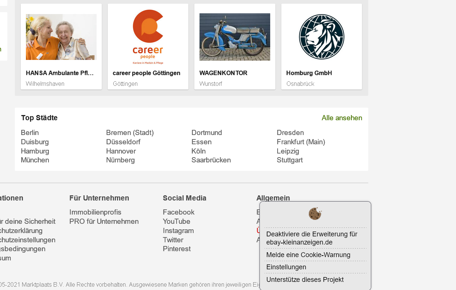This screenshot has width=456, height=290.
Task: Open the Berlin city link
Action: [30, 133]
